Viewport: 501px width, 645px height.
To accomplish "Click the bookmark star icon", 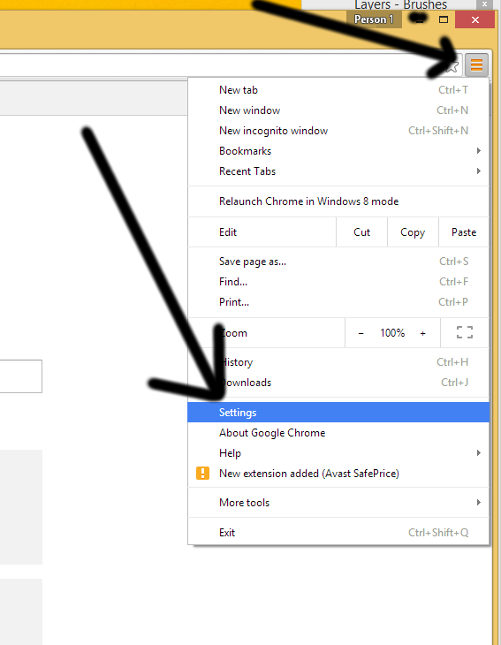I will (452, 65).
